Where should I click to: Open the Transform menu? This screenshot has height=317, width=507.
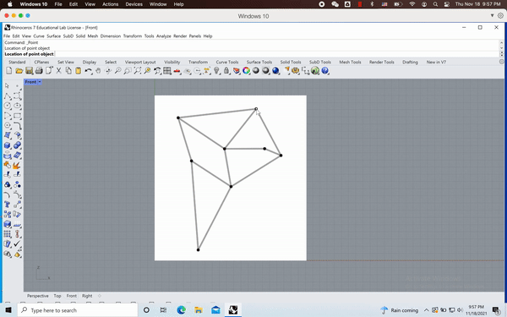point(133,36)
